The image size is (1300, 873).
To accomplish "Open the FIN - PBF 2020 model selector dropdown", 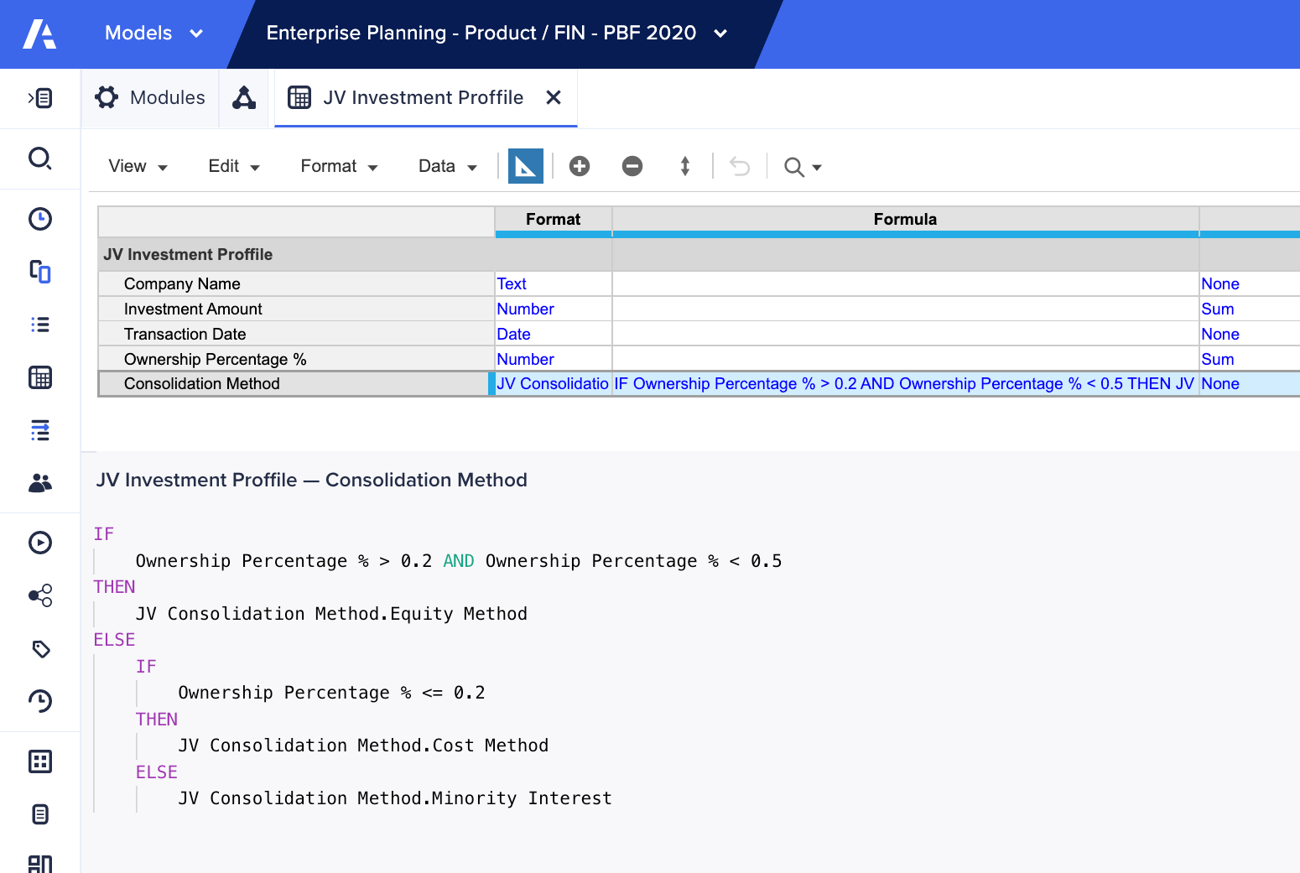I will pyautogui.click(x=720, y=34).
